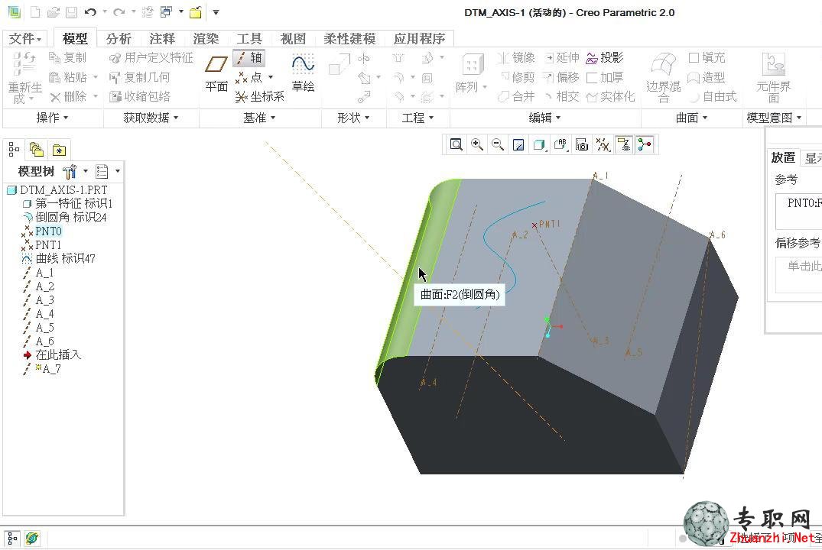822x550 pixels.
Task: Click the 参考 collector field with PNT0
Action: click(798, 211)
